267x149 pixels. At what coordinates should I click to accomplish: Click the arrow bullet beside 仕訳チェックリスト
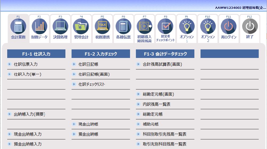[74, 84]
